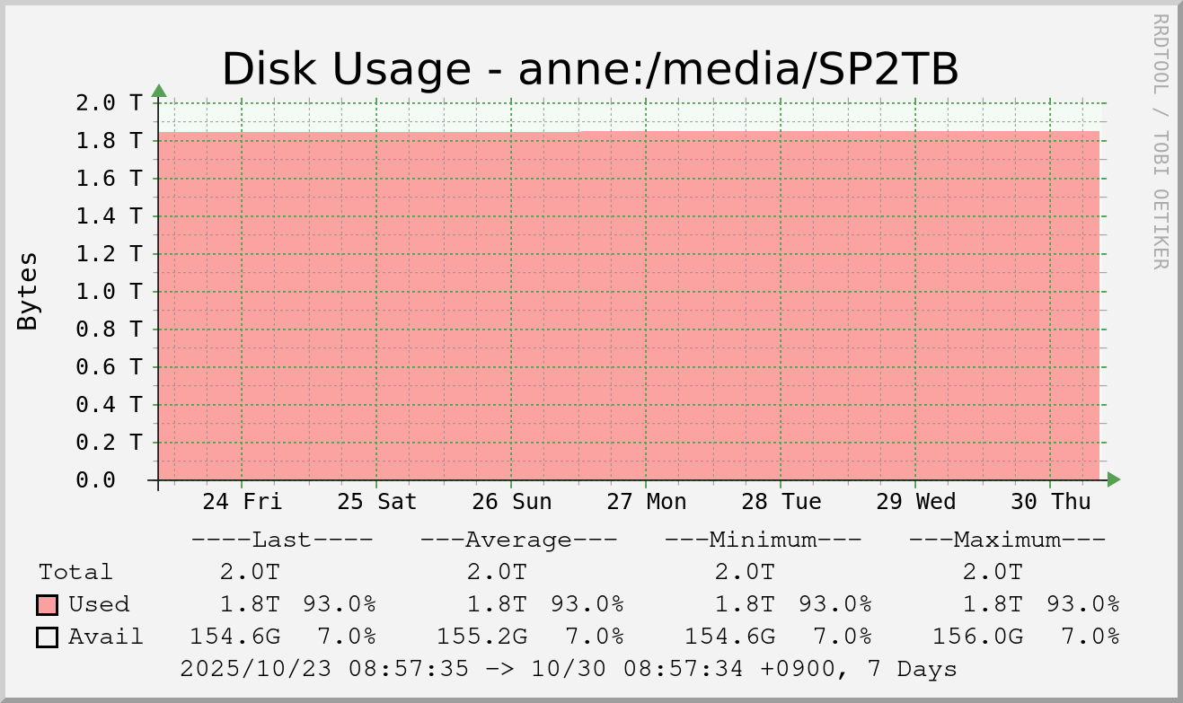Click the date range text at the bottom
The height and width of the screenshot is (703, 1183).
coord(568,669)
